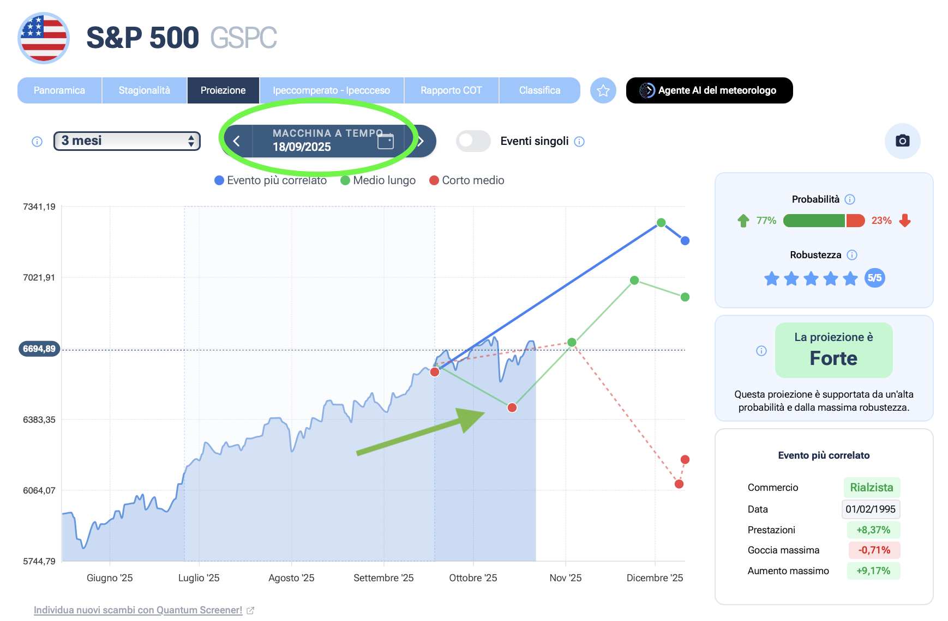The width and height of the screenshot is (948, 621).
Task: Click the star favorite icon
Action: (603, 90)
